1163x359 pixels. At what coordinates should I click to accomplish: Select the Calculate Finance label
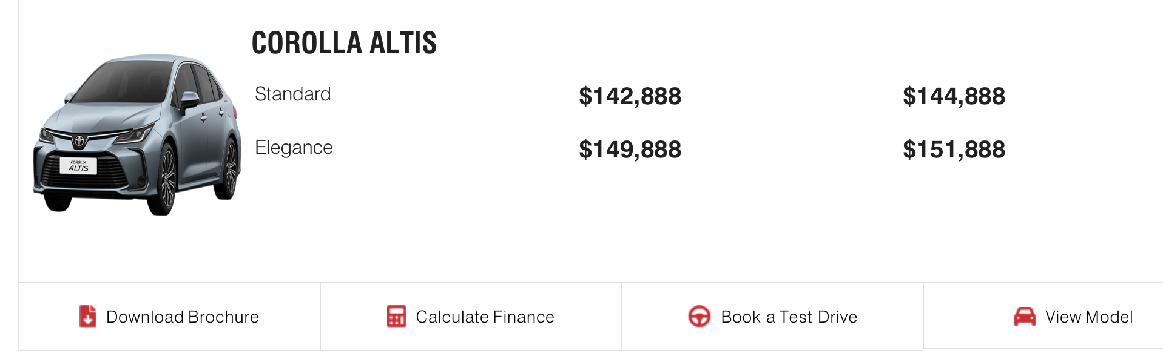(485, 317)
